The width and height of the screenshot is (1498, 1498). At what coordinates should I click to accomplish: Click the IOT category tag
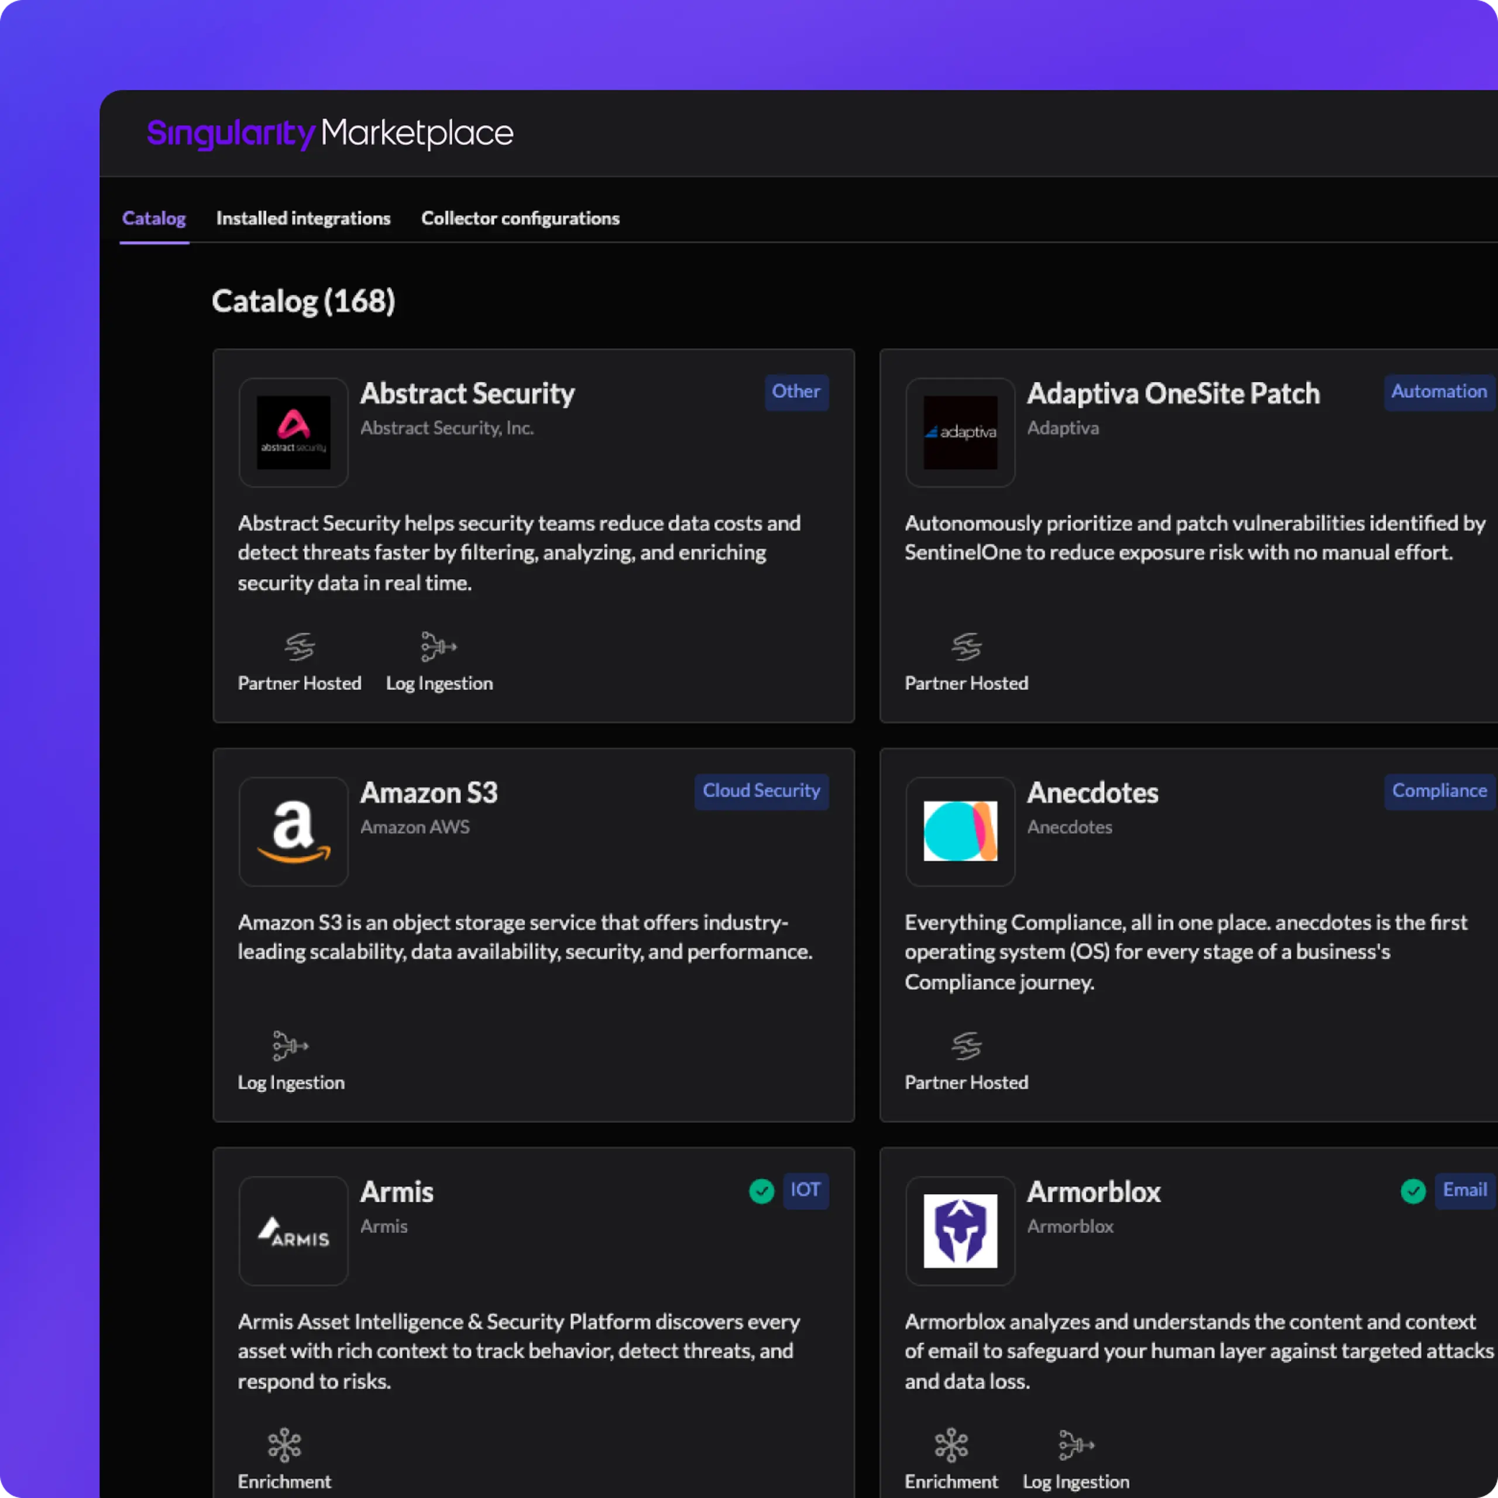pos(806,1191)
